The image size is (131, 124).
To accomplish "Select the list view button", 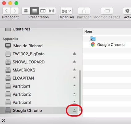I will point(35,11).
